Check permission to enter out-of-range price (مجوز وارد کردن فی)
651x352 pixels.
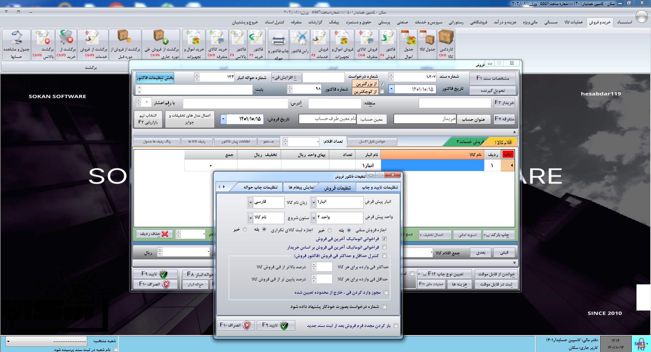386,293
